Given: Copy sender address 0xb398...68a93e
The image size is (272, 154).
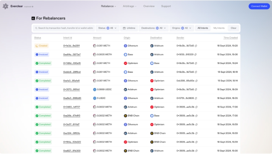Looking at the screenshot, I should 197,81.
